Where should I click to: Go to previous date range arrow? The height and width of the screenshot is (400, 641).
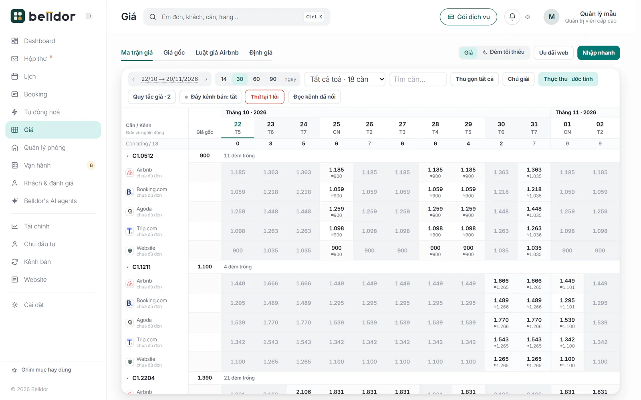133,79
